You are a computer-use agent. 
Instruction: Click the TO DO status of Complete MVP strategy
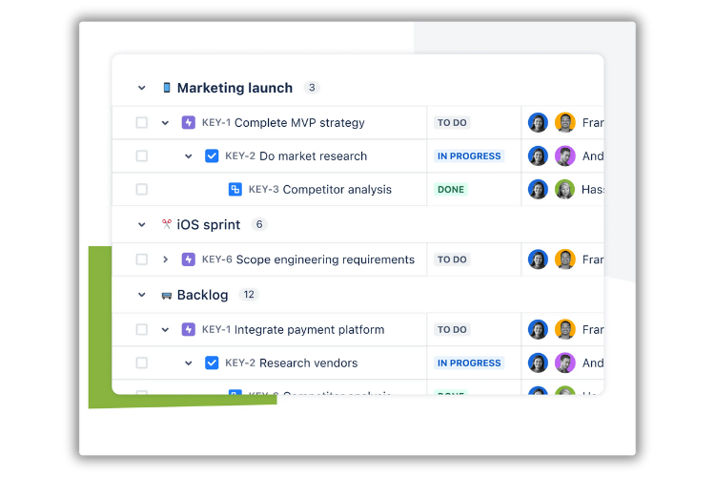(x=452, y=123)
